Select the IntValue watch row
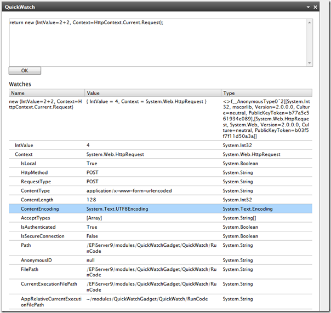This screenshot has width=331, height=313. (x=25, y=145)
